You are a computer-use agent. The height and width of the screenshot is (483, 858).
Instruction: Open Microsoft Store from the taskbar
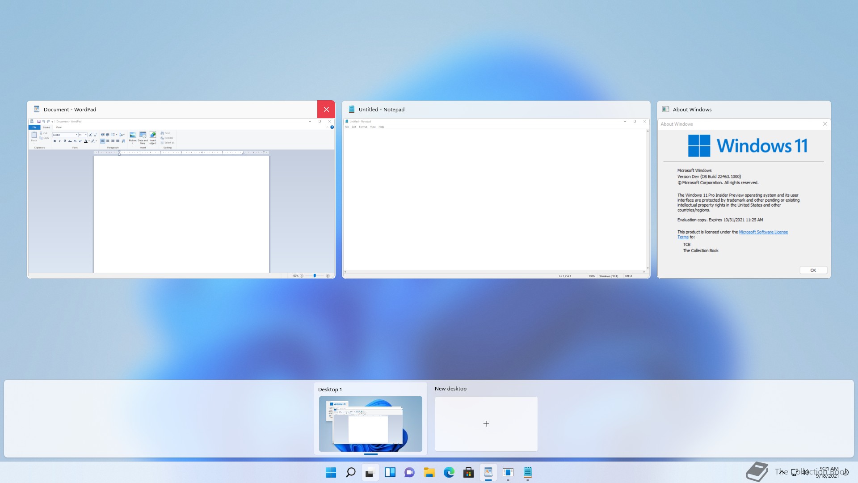pos(468,472)
